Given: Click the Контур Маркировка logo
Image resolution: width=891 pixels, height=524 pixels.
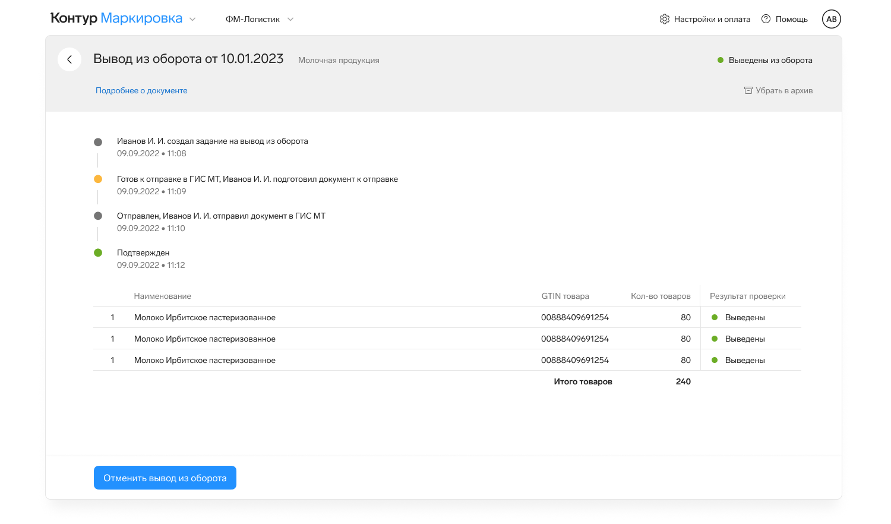Looking at the screenshot, I should click(x=116, y=18).
